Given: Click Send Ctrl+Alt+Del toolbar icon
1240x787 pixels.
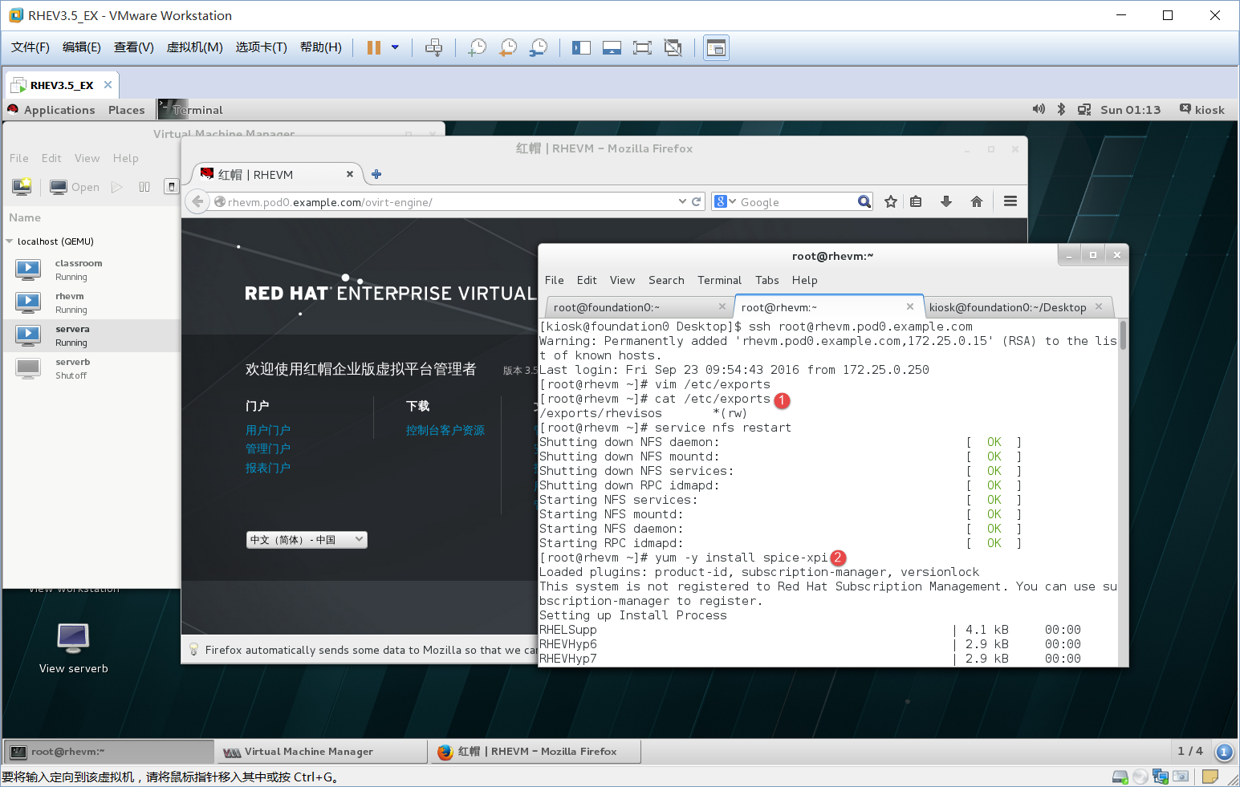Looking at the screenshot, I should click(x=433, y=47).
